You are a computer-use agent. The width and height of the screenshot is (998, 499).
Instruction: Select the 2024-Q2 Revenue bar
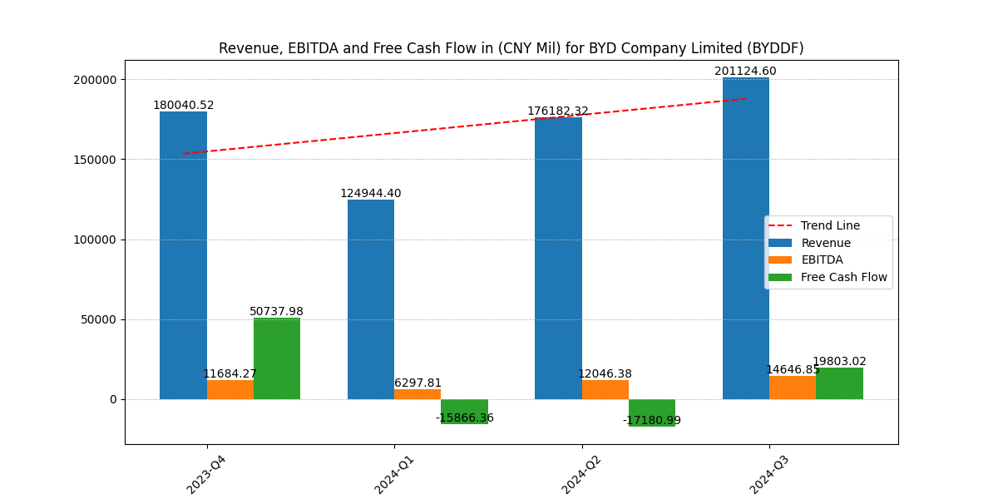point(560,258)
